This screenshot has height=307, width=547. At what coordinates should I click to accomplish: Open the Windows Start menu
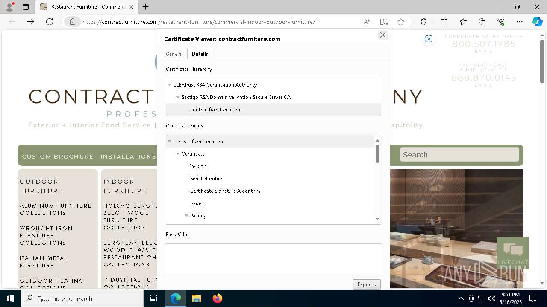pyautogui.click(x=10, y=298)
